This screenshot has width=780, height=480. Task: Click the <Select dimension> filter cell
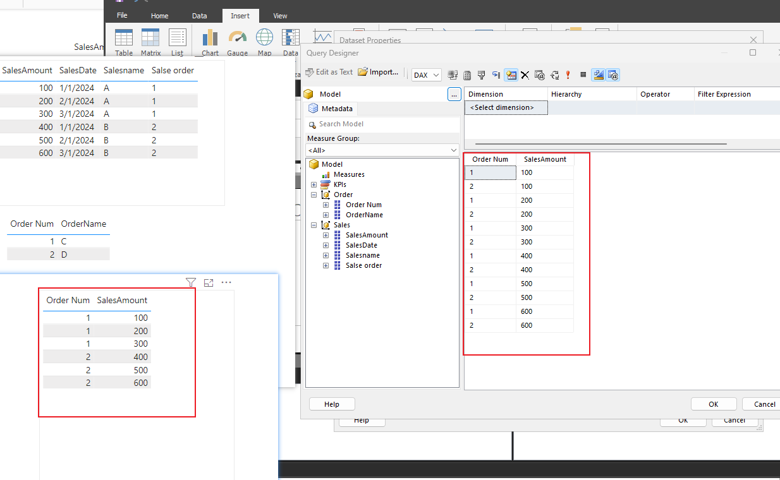(506, 108)
